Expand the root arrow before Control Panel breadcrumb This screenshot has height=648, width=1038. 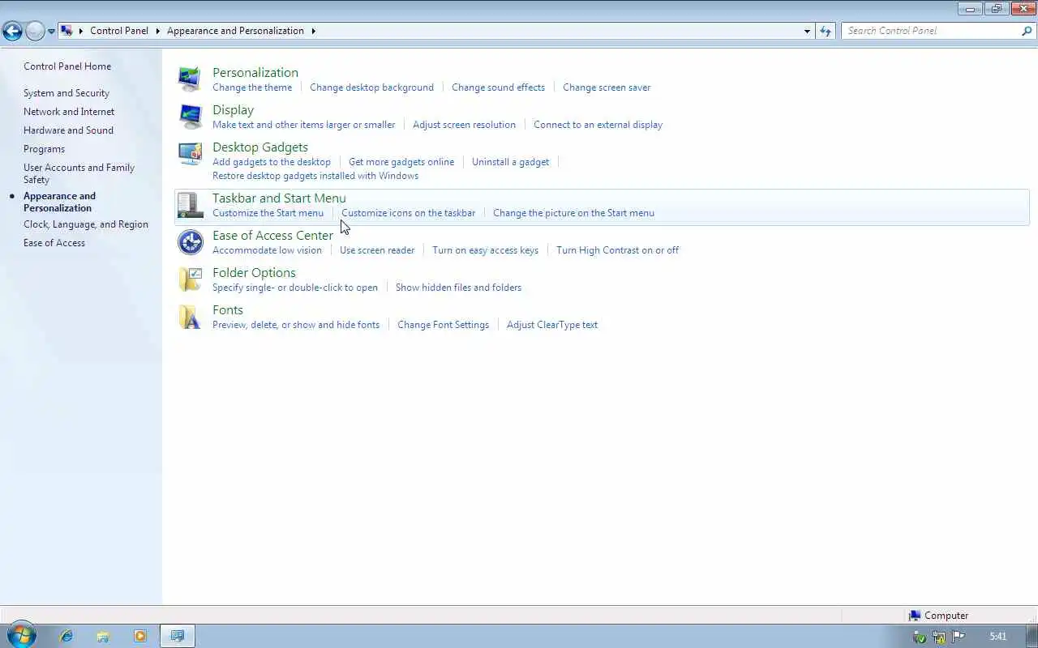click(81, 31)
